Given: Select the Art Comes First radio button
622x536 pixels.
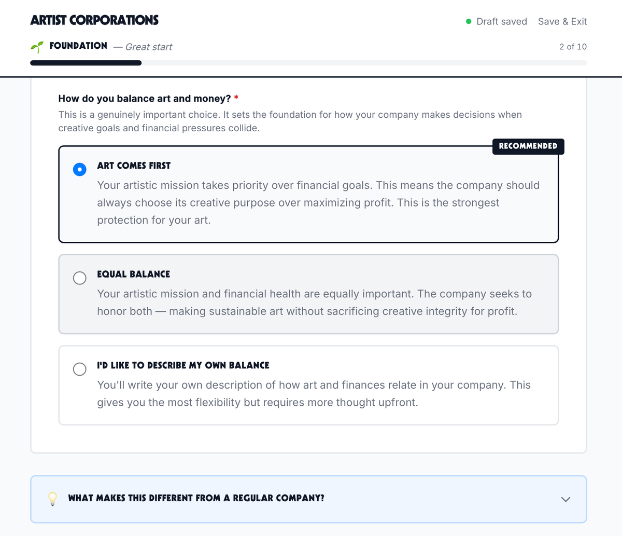Looking at the screenshot, I should 80,169.
